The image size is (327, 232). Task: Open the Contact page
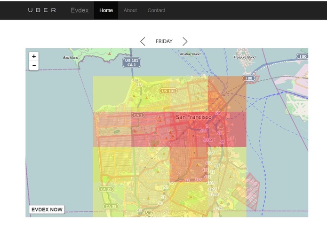point(156,10)
